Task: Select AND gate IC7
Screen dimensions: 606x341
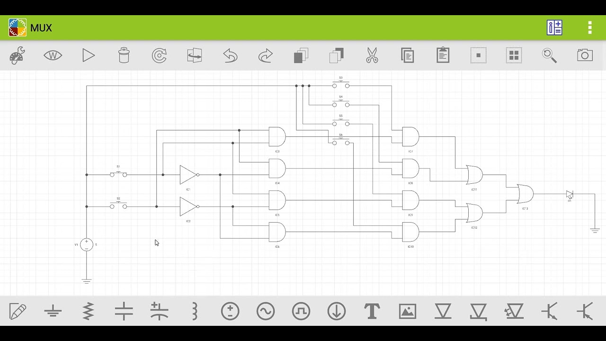Action: [x=410, y=136]
